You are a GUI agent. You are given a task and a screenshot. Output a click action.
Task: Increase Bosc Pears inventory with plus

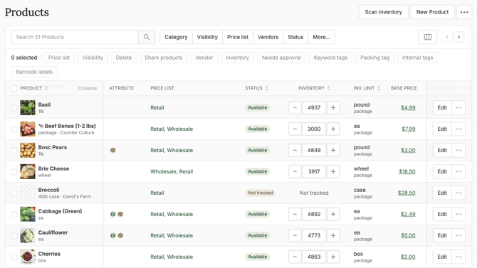pyautogui.click(x=333, y=150)
